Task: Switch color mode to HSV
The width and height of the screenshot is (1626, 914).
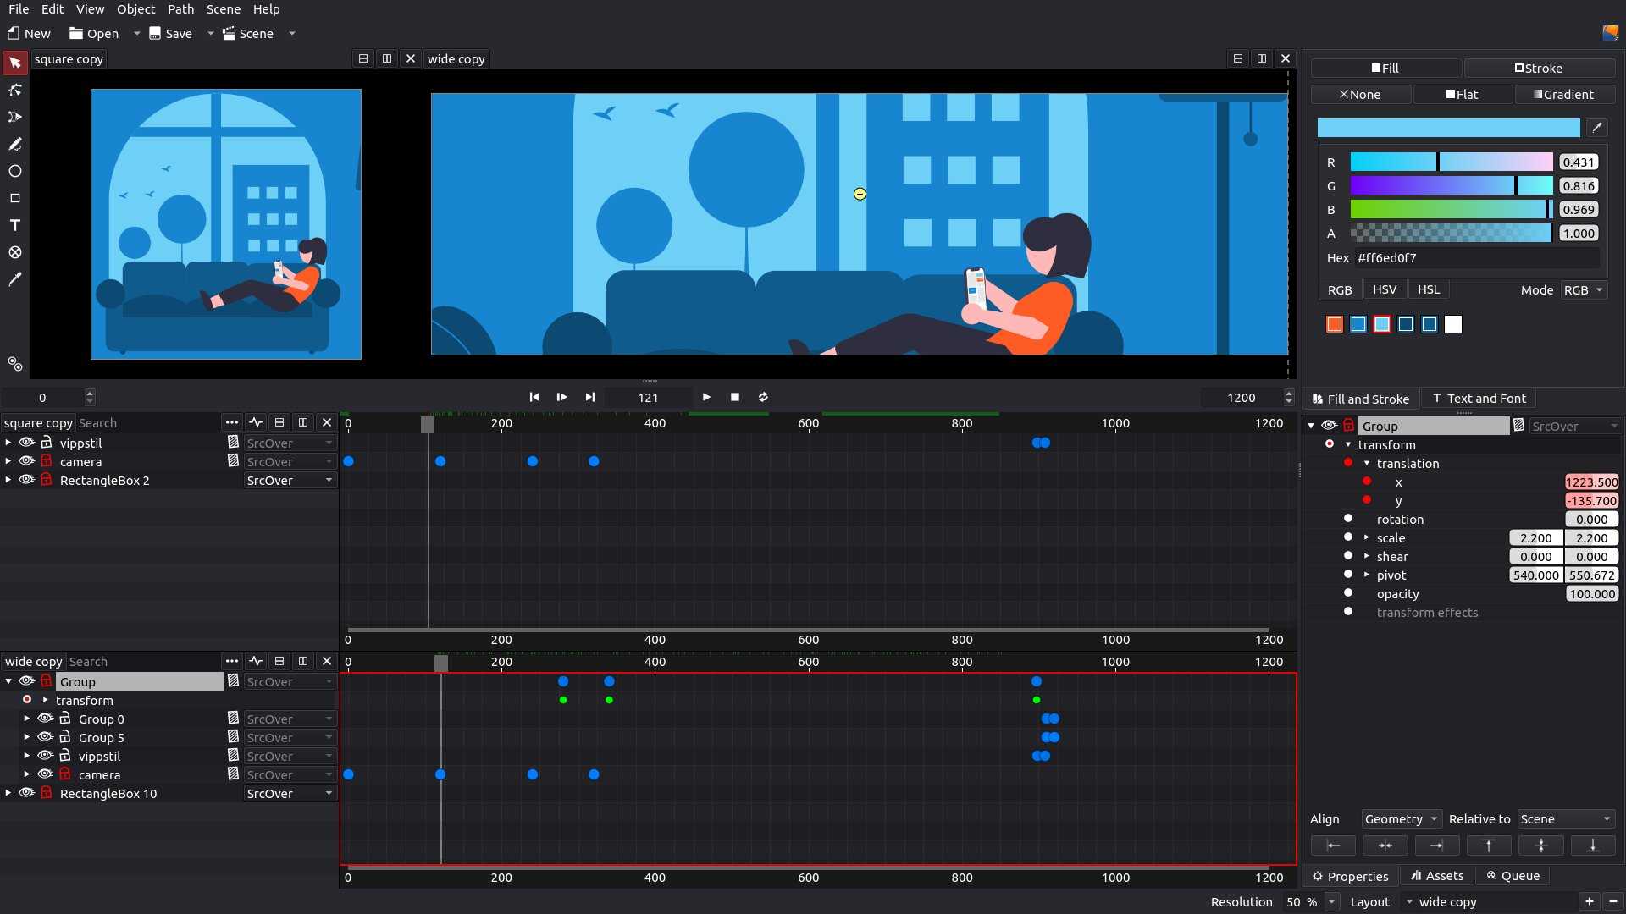Action: tap(1385, 289)
